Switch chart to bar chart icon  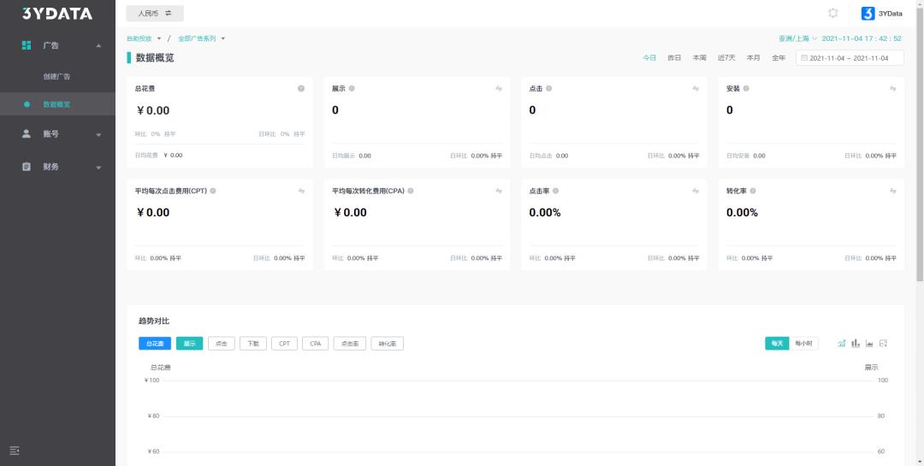coord(856,344)
